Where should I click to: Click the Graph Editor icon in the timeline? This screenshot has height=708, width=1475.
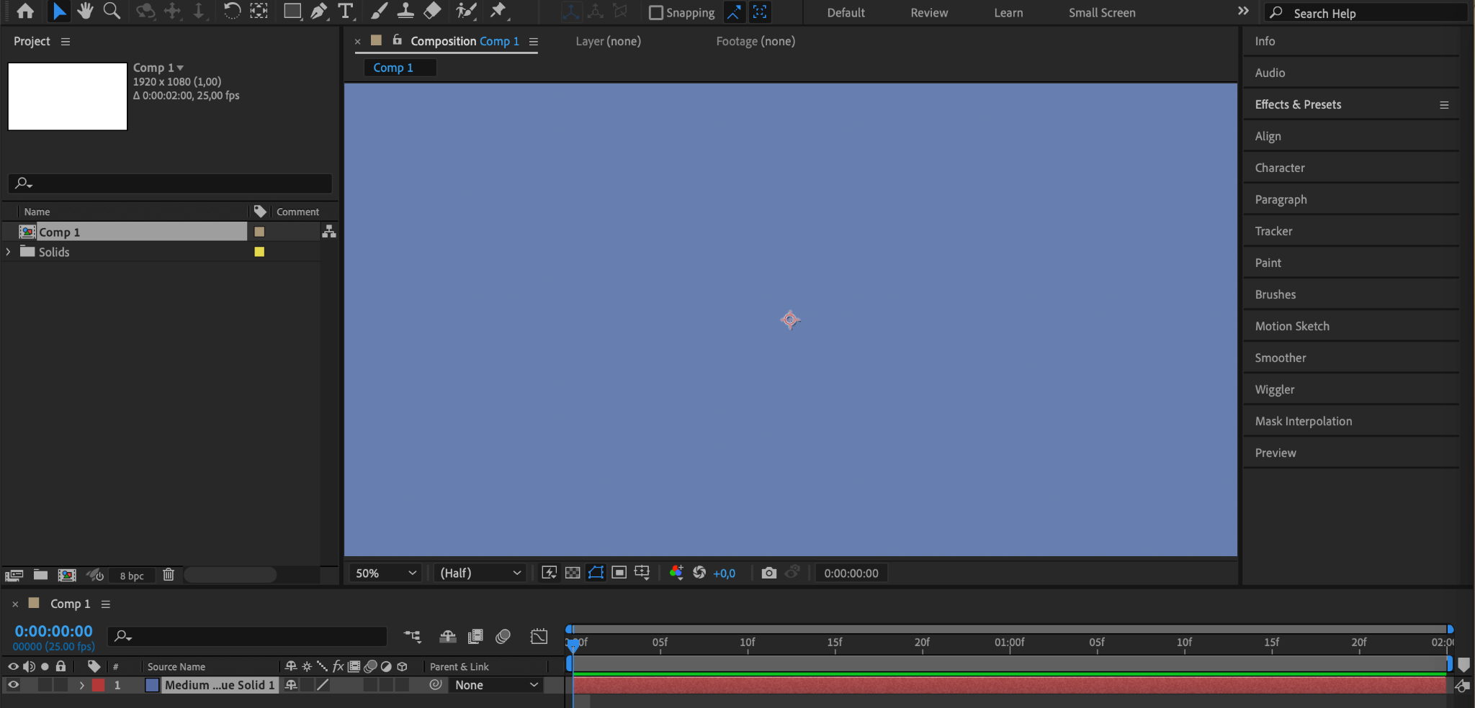pos(539,637)
